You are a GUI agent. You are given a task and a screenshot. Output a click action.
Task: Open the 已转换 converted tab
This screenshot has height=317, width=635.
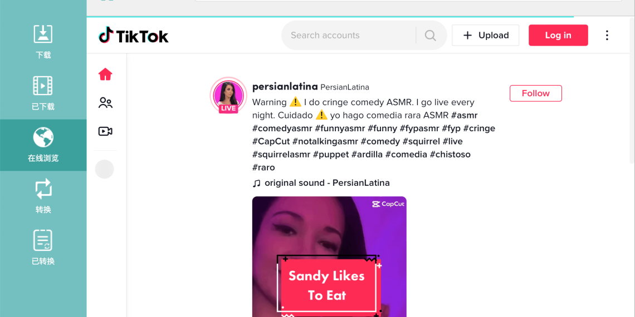(43, 247)
